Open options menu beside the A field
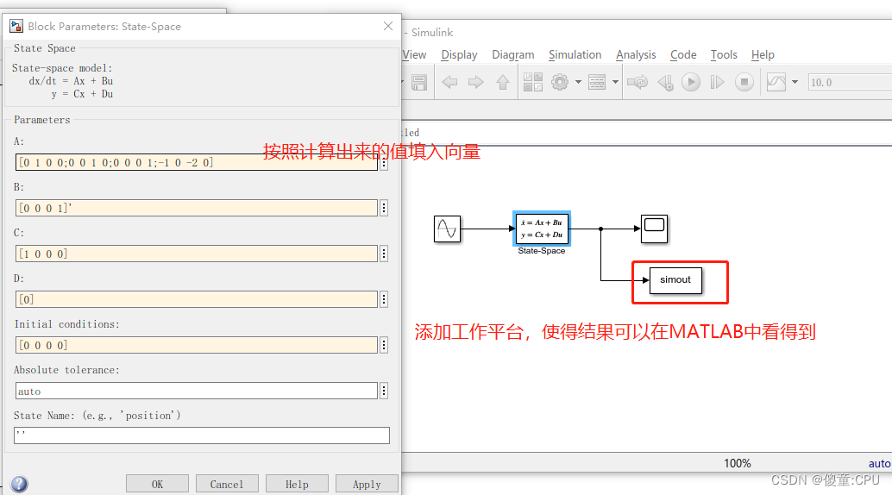This screenshot has height=495, width=892. (x=384, y=163)
